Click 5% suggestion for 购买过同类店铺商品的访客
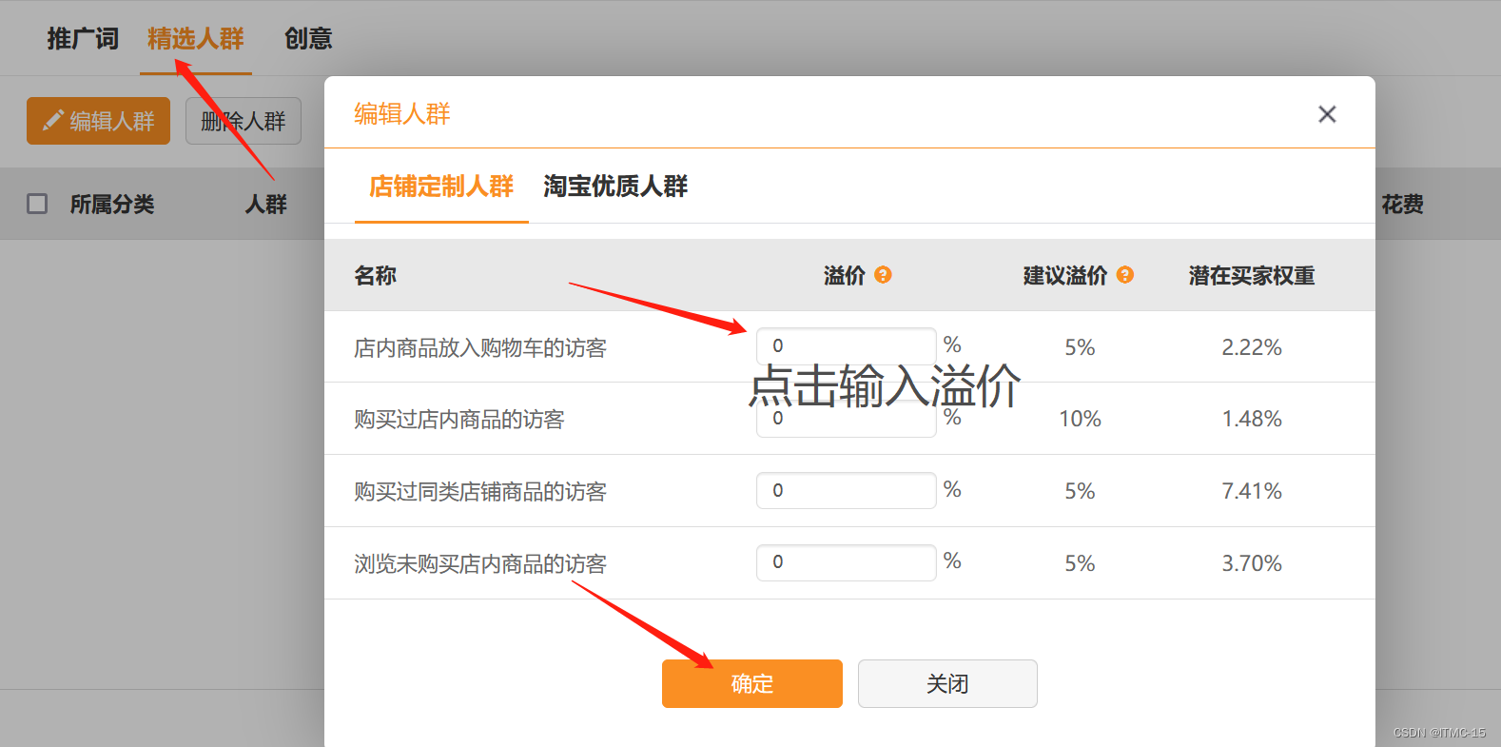 coord(1081,491)
